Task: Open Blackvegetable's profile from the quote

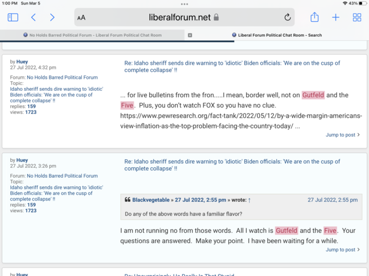Action: (x=151, y=200)
